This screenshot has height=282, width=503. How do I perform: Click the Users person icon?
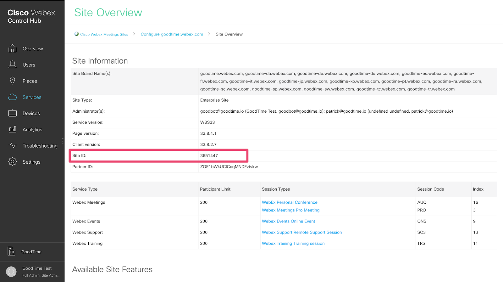pos(13,65)
